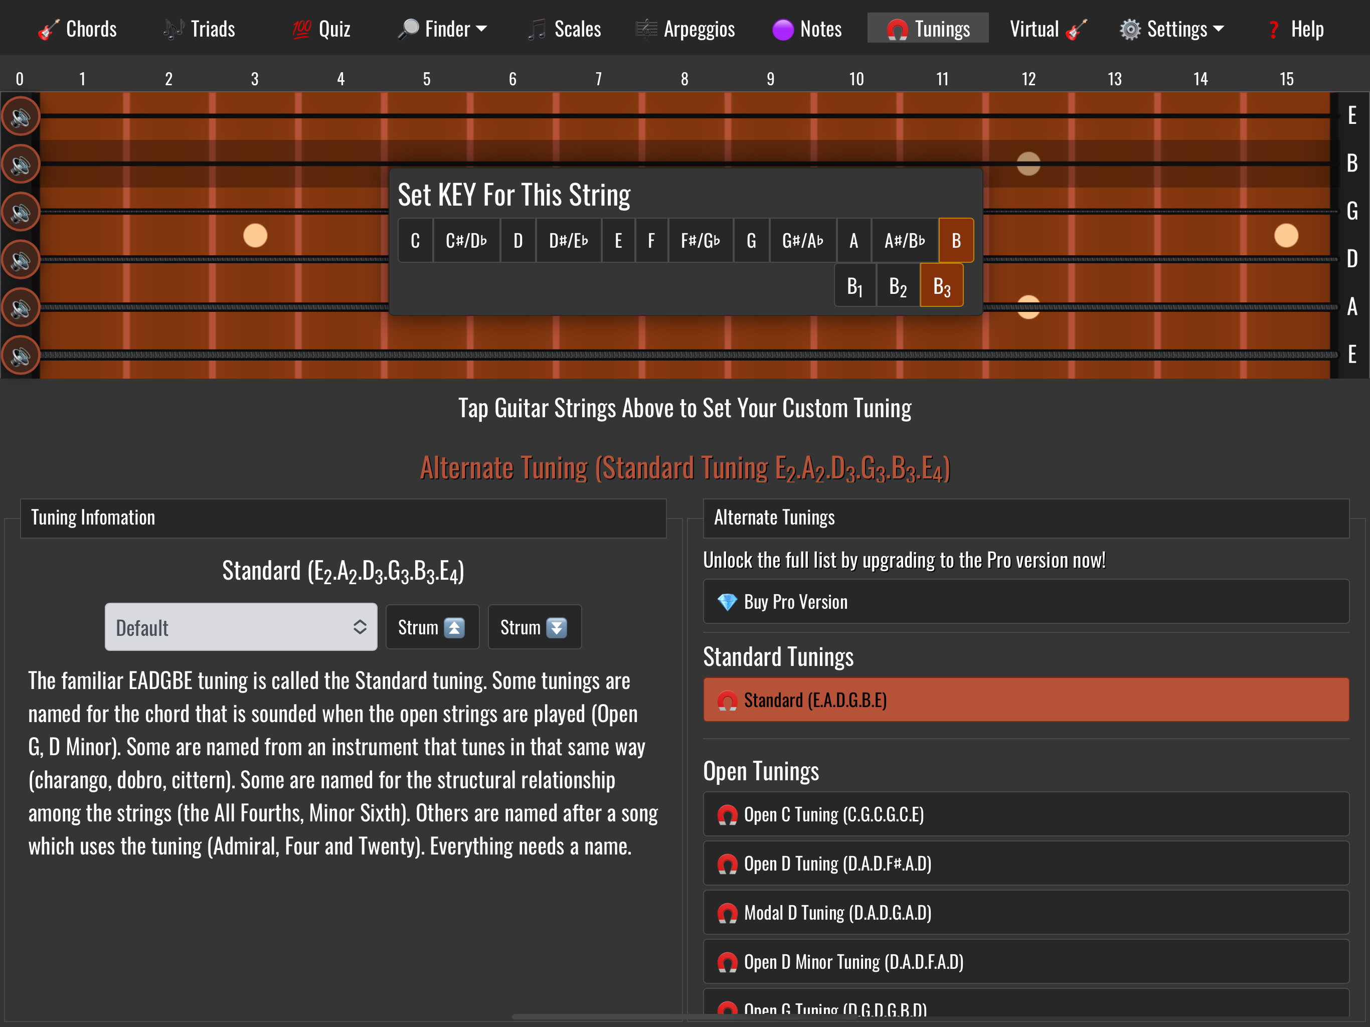The width and height of the screenshot is (1370, 1027).
Task: Open the Notes page
Action: coord(807,29)
